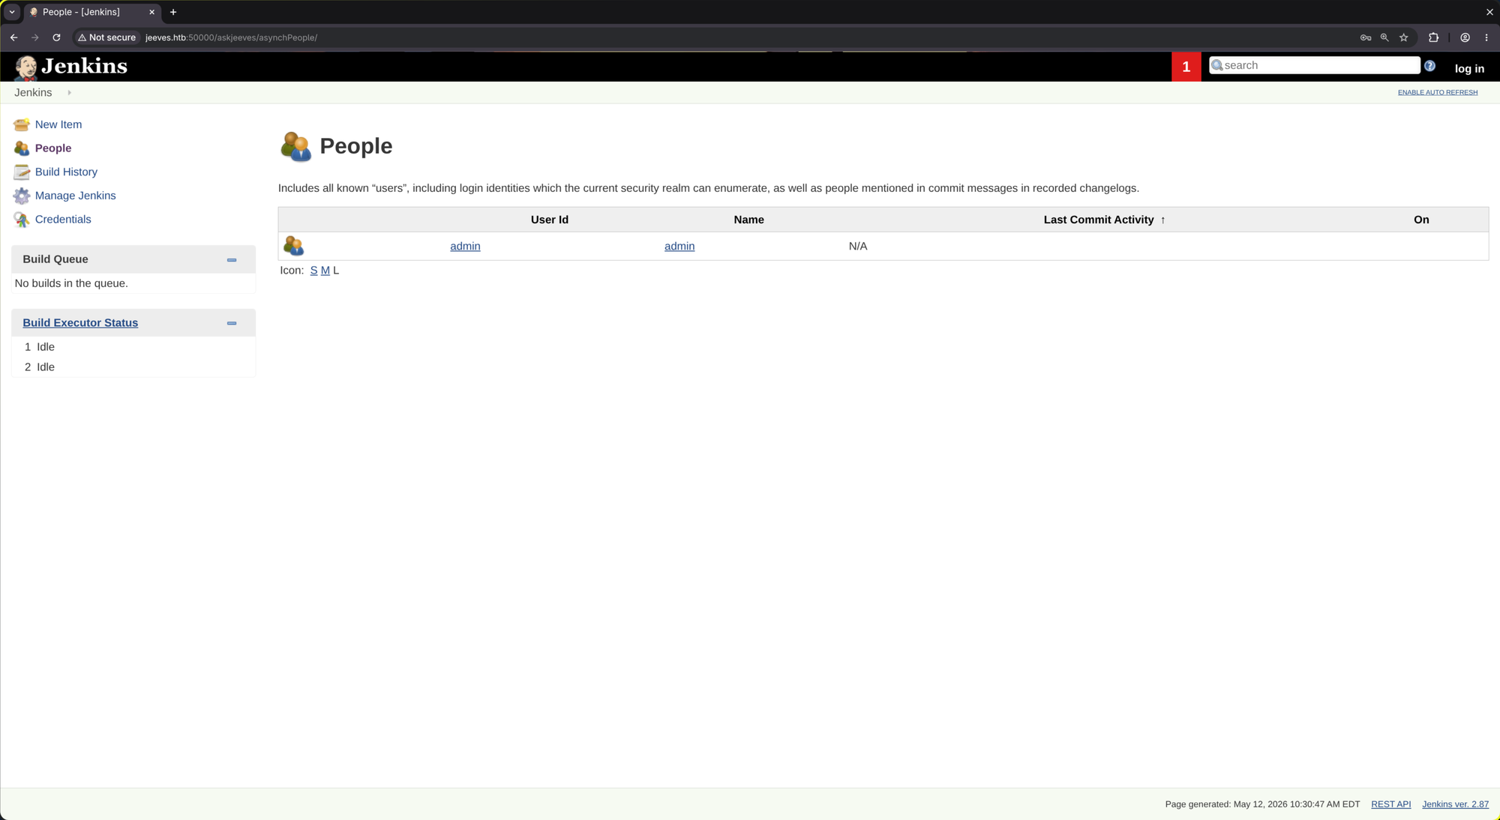
Task: Click the browser address bar URL
Action: 231,37
